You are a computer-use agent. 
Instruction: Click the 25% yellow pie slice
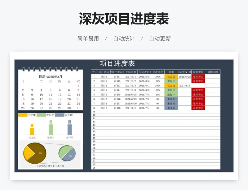point(29,153)
